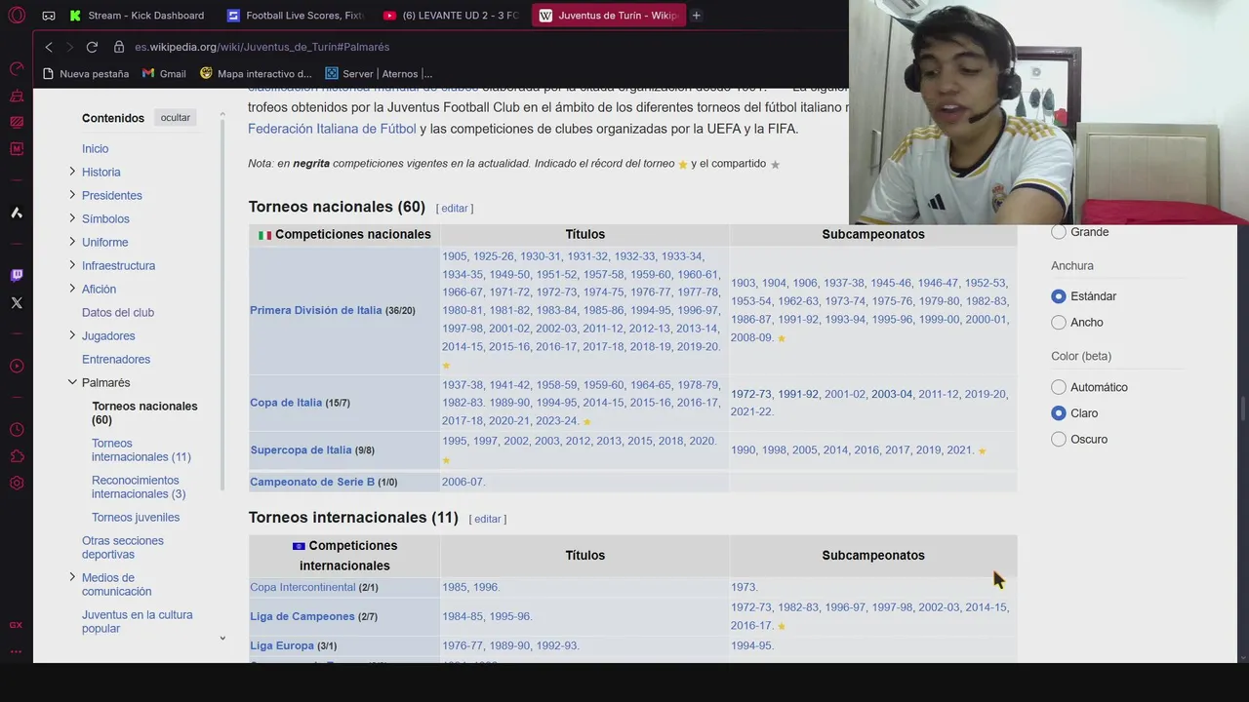Image resolution: width=1249 pixels, height=702 pixels.
Task: Open a new tab with plus button
Action: [x=696, y=16]
